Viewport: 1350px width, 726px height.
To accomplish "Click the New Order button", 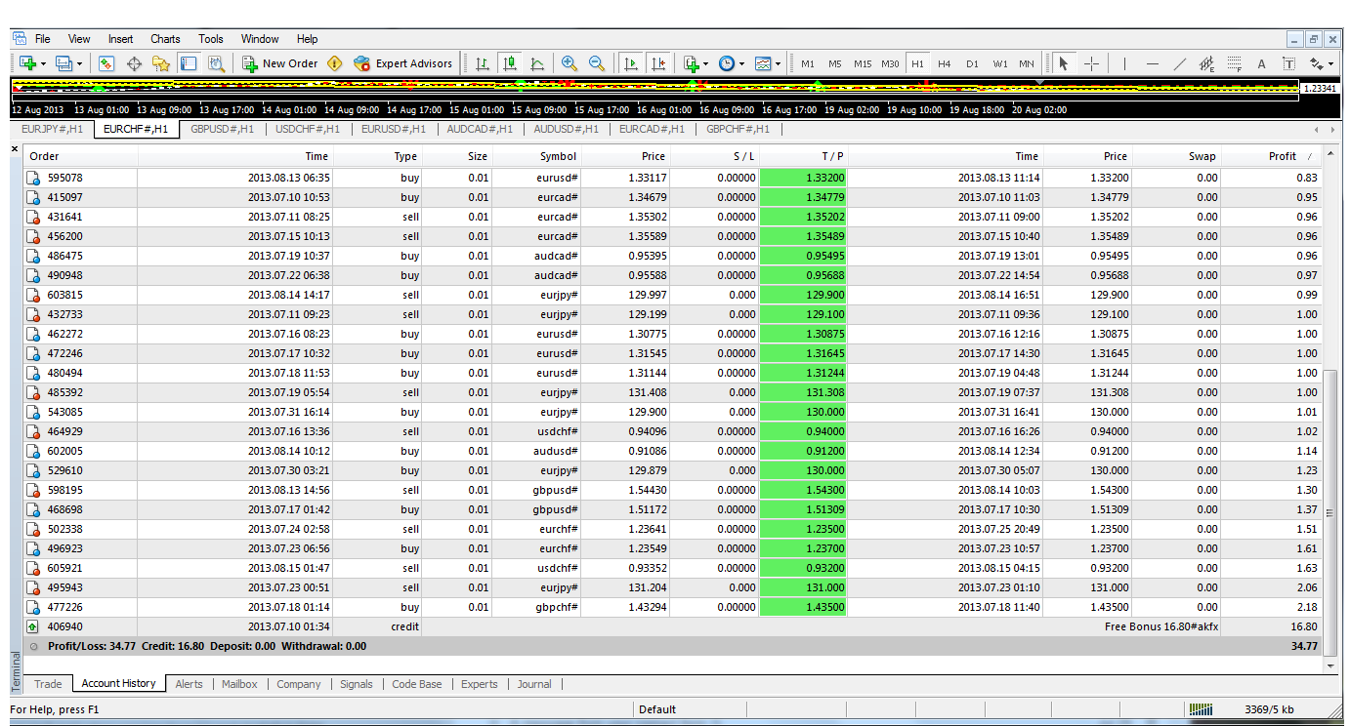I will (x=281, y=63).
